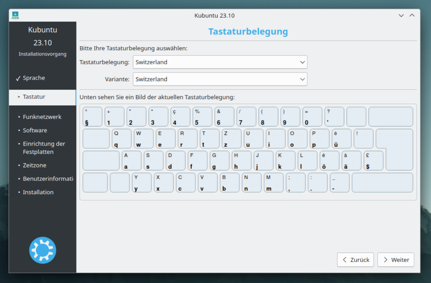Select the Sprache step in sidebar
The width and height of the screenshot is (431, 283).
click(x=34, y=78)
